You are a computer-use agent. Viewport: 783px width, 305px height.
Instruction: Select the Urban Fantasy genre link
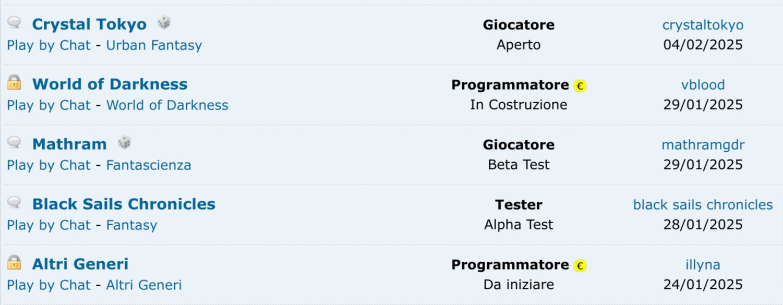click(x=154, y=45)
